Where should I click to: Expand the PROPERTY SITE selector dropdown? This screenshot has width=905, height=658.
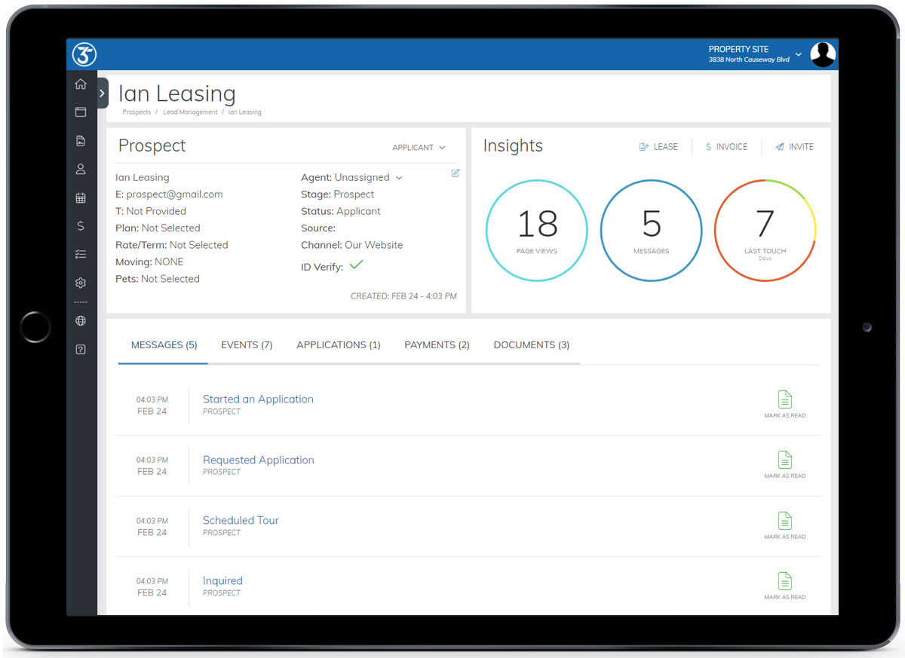point(798,54)
